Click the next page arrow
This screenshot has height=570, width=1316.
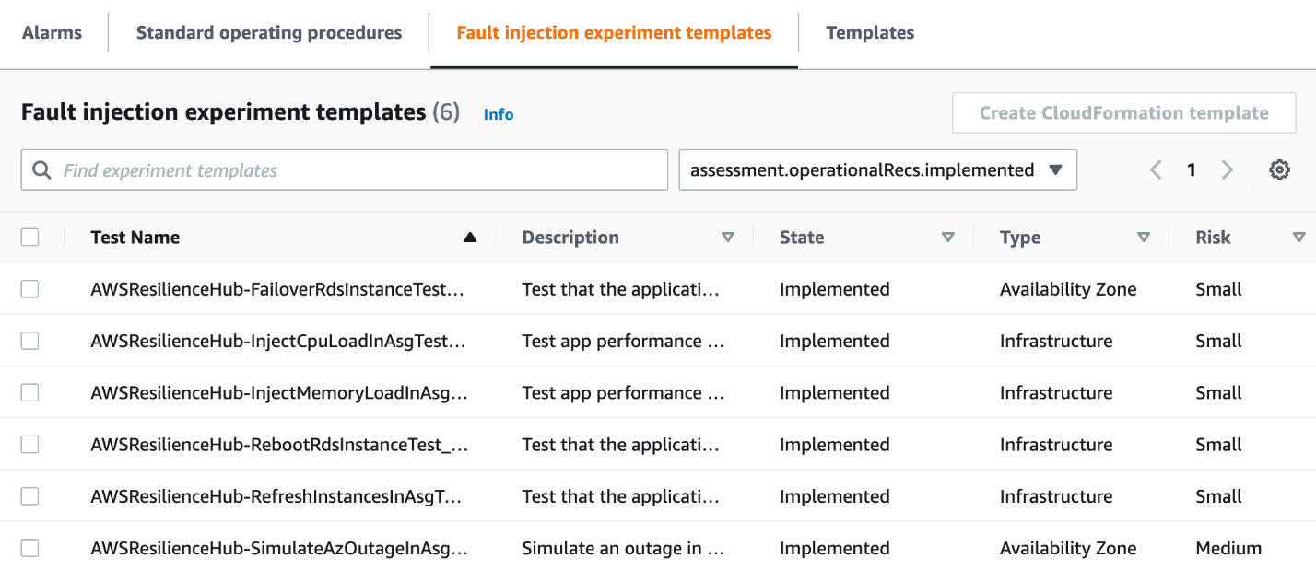[1228, 169]
